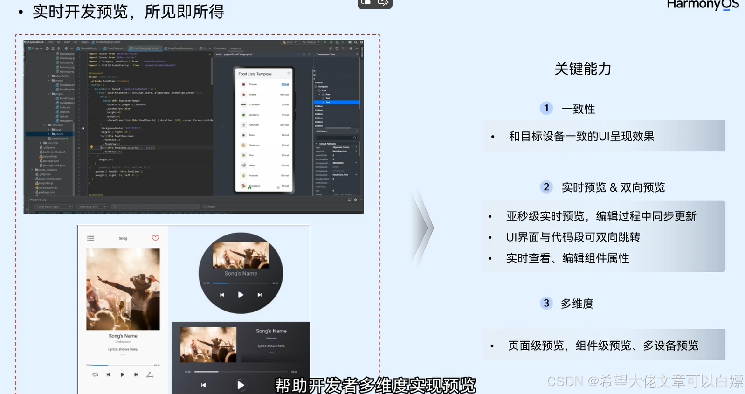Click lightbulb quick-fix icon in editor
The width and height of the screenshot is (745, 394).
tap(91, 147)
